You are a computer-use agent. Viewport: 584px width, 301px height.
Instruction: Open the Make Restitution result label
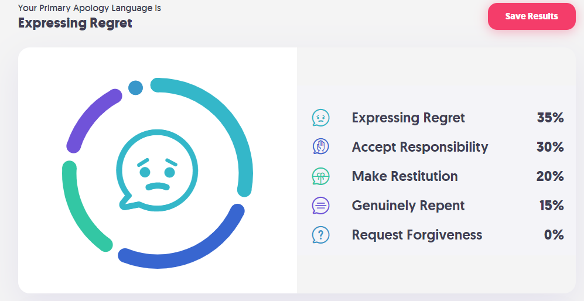[x=405, y=176]
